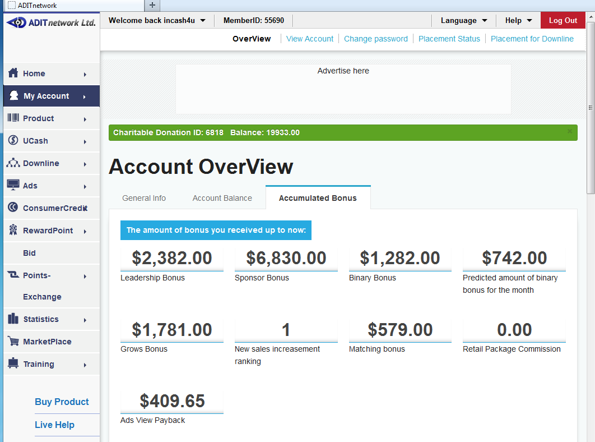The width and height of the screenshot is (595, 442).
Task: Click the New sales increasement ranking value
Action: 286,329
